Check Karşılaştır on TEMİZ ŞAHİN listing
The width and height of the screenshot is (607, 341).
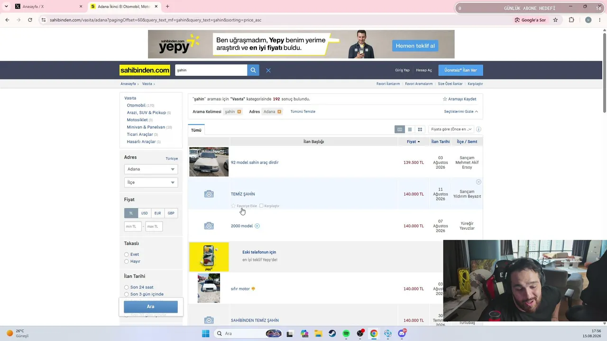click(x=261, y=206)
